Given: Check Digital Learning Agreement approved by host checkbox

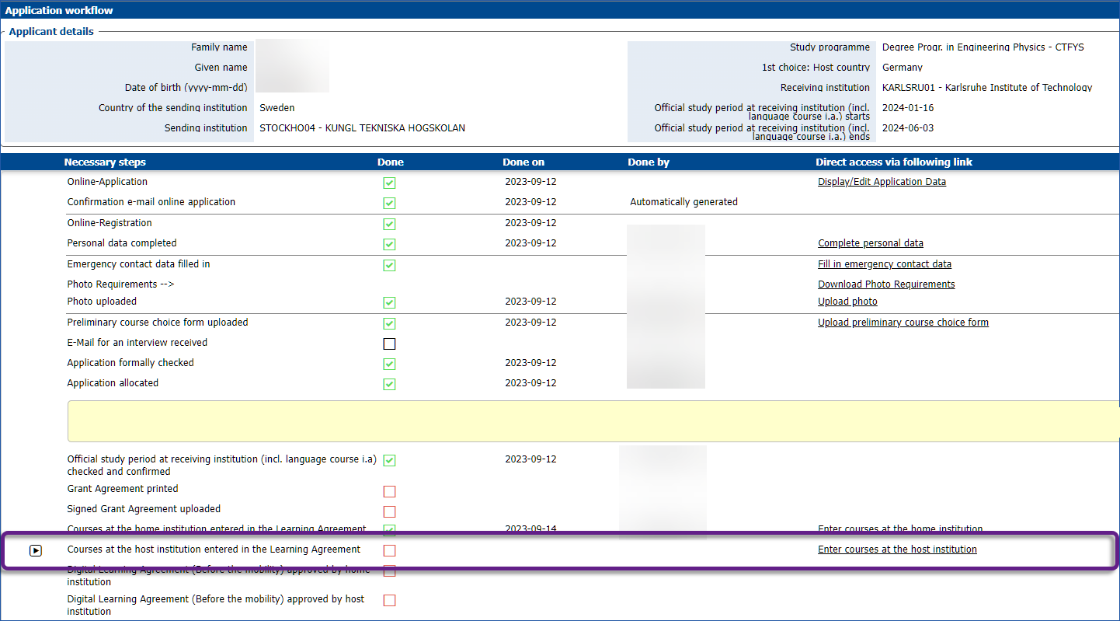Looking at the screenshot, I should pyautogui.click(x=389, y=600).
